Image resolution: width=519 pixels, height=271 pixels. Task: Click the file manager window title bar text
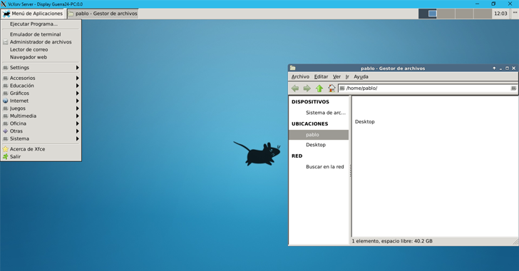(393, 68)
